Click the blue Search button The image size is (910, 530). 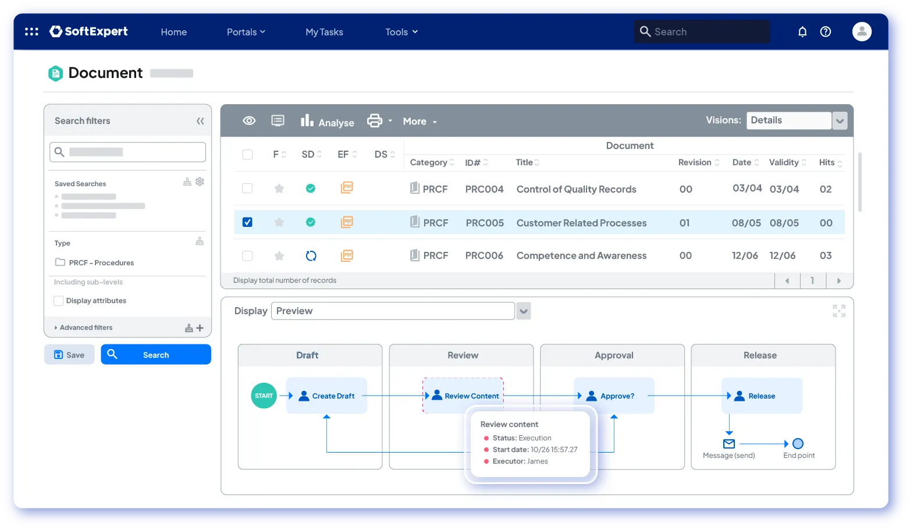point(156,355)
